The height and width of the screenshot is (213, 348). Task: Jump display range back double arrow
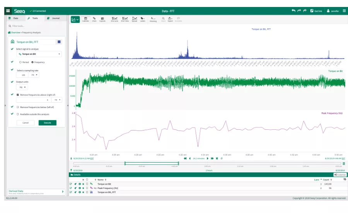pos(185,158)
